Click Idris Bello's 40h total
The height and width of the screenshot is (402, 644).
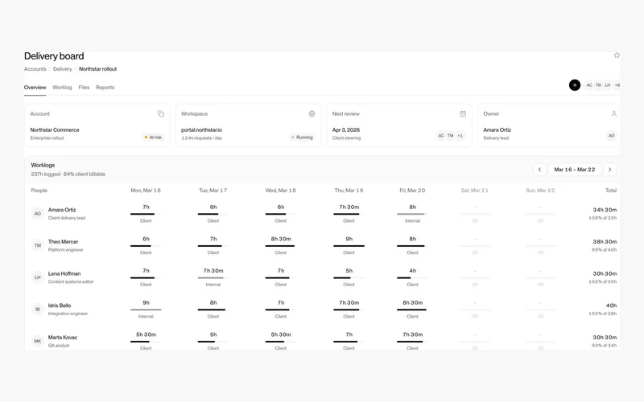tap(611, 306)
